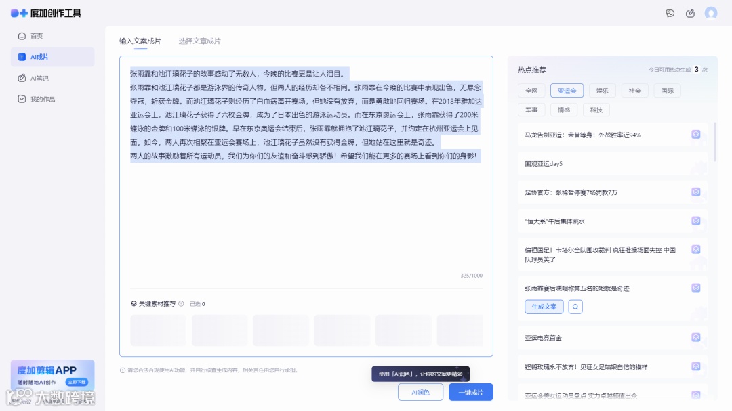Switch to 选择文章成片 tab
The height and width of the screenshot is (411, 732).
tap(199, 41)
